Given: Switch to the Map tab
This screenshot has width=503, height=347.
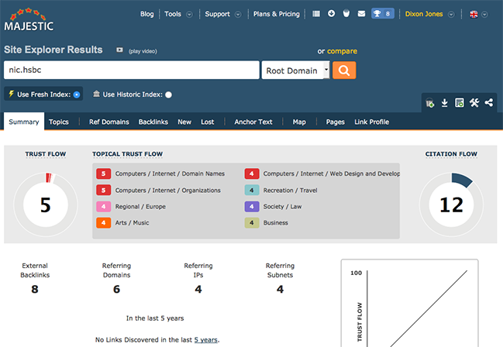Looking at the screenshot, I should [299, 122].
